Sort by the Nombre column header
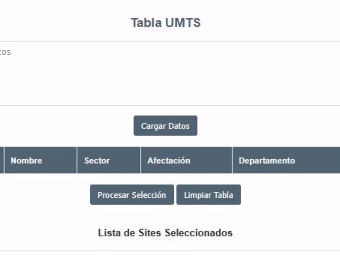Screen dimensions: 340x255 (x=27, y=161)
